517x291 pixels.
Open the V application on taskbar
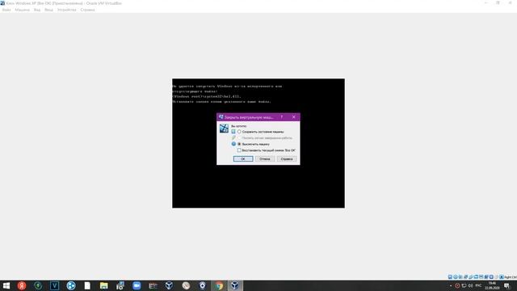[x=54, y=285]
